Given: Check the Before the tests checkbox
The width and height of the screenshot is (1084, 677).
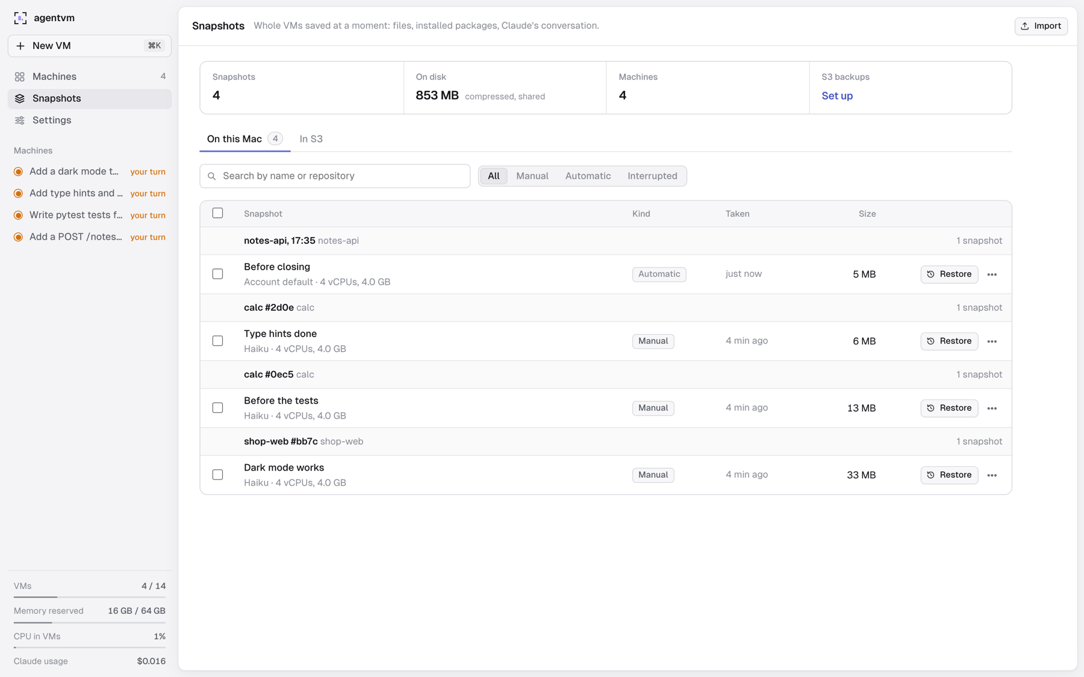Looking at the screenshot, I should tap(217, 407).
